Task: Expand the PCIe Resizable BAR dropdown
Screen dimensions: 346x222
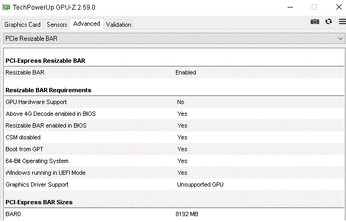Action: click(173, 39)
